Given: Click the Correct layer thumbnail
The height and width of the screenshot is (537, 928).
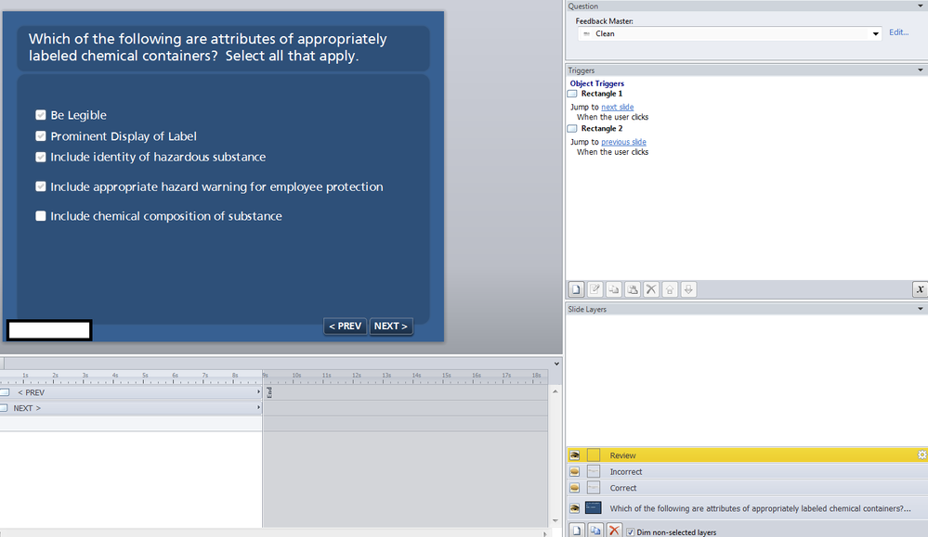Looking at the screenshot, I should click(x=594, y=488).
